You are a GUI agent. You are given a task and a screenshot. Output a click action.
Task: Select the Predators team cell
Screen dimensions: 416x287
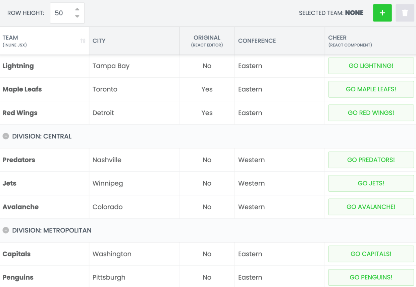[x=44, y=160]
